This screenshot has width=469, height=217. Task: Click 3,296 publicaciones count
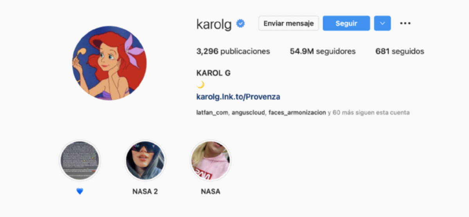[233, 51]
